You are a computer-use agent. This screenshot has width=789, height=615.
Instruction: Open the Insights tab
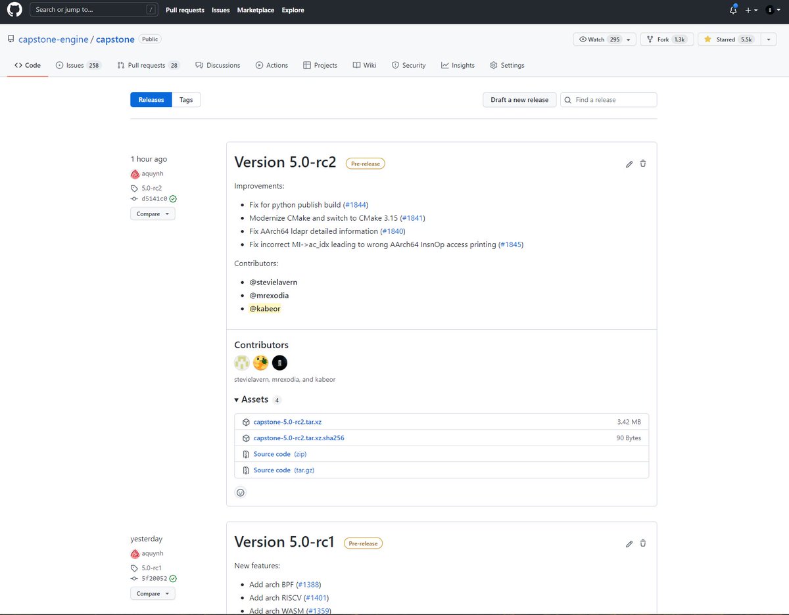click(458, 65)
